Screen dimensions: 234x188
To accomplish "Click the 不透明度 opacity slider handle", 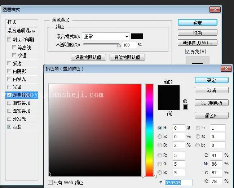I will [119, 45].
